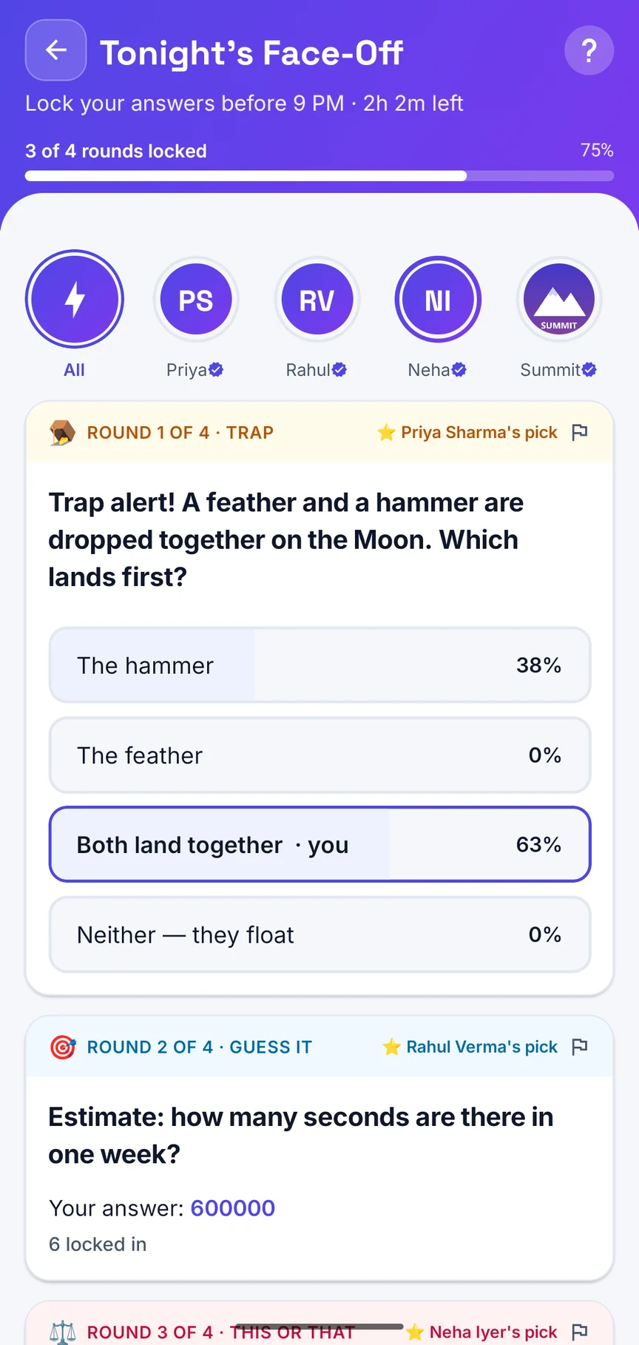639x1345 pixels.
Task: Choose 'The feather' answer option
Action: [x=319, y=755]
